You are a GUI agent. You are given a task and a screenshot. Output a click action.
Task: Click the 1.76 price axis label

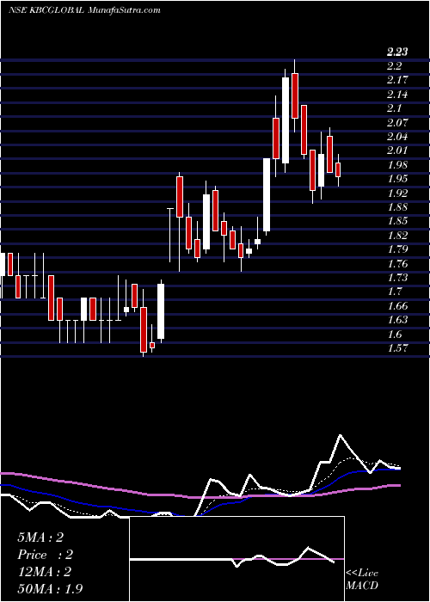397,264
